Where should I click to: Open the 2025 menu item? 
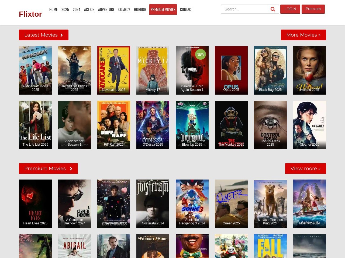(65, 9)
